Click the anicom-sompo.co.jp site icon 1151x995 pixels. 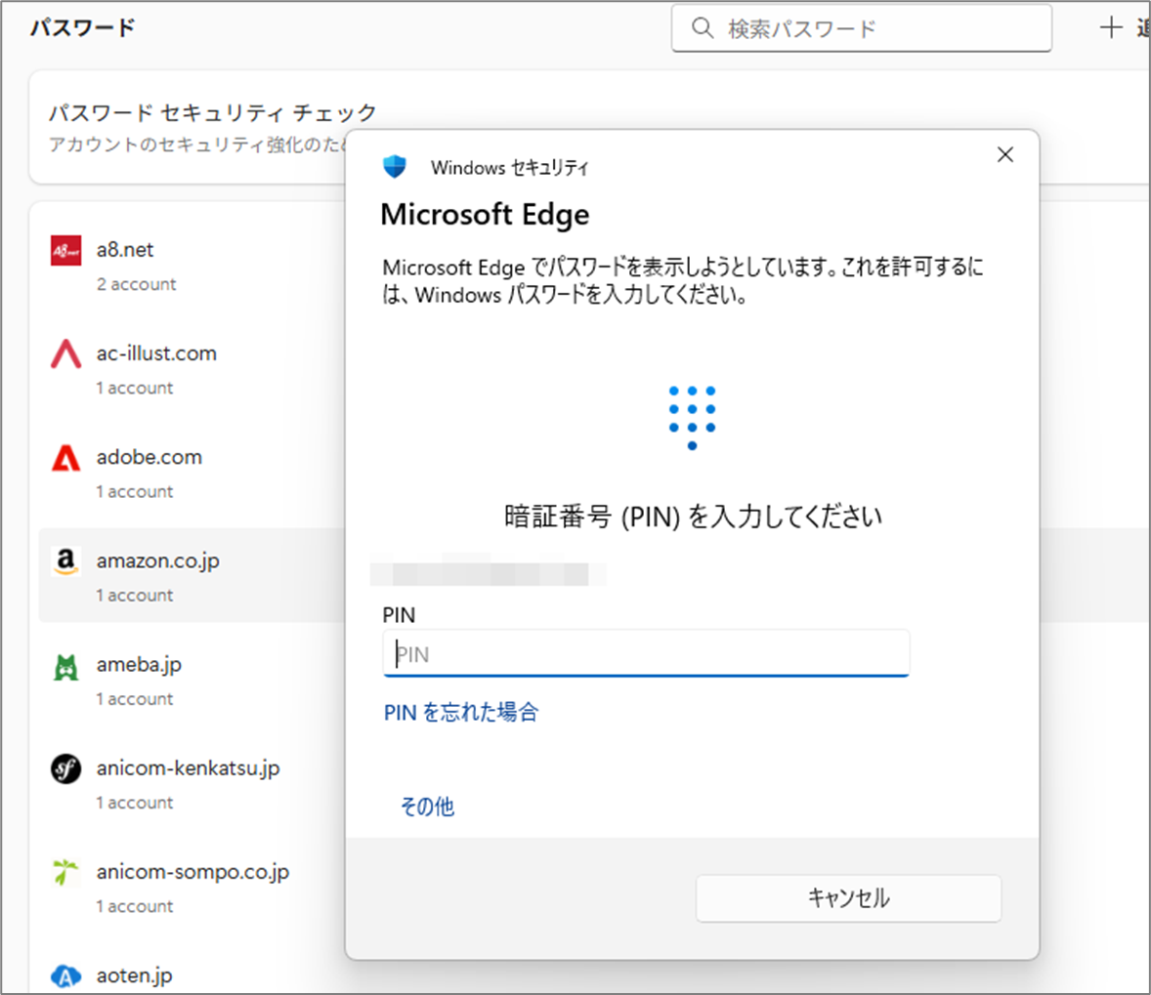coord(64,872)
